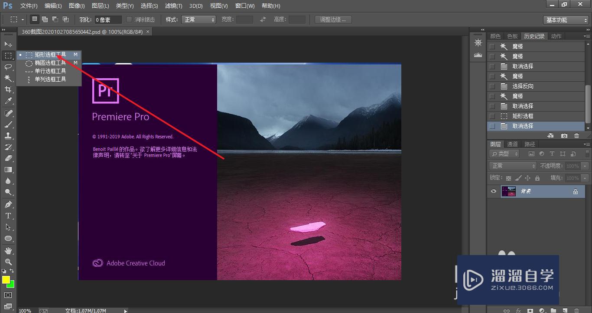Select the Lasso tool

click(8, 67)
